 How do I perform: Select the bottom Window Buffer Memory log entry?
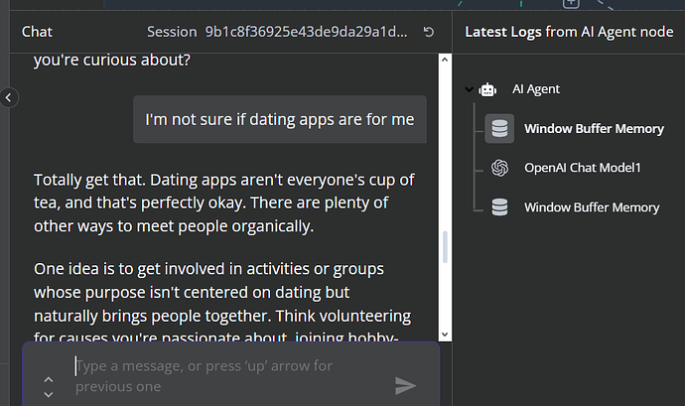[592, 207]
